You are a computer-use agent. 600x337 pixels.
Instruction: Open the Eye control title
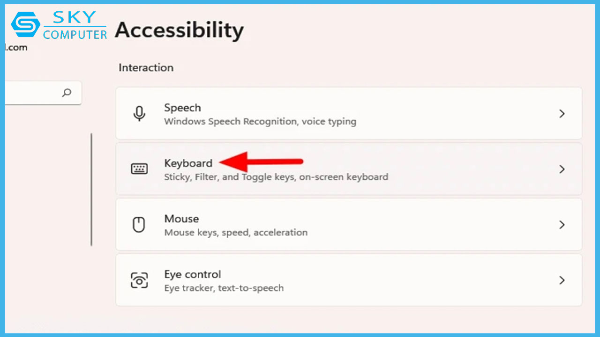[192, 274]
